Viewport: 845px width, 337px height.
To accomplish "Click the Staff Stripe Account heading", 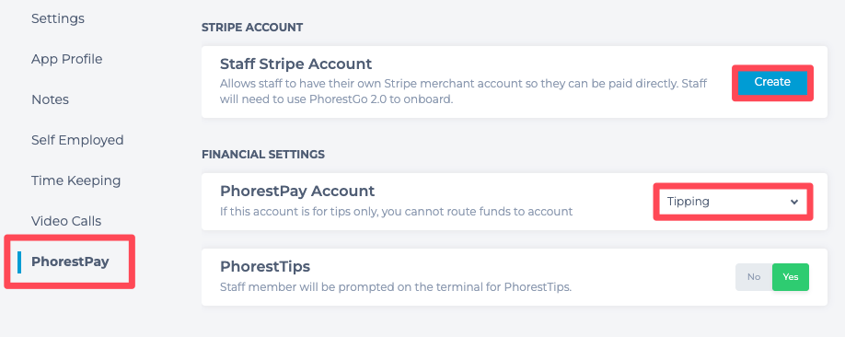I will [295, 64].
